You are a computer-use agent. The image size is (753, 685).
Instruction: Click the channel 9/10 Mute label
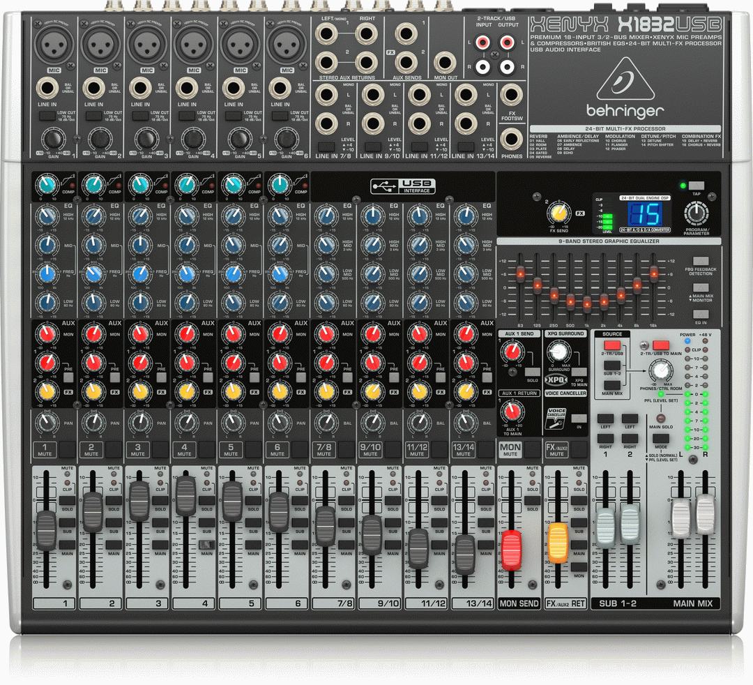click(370, 450)
